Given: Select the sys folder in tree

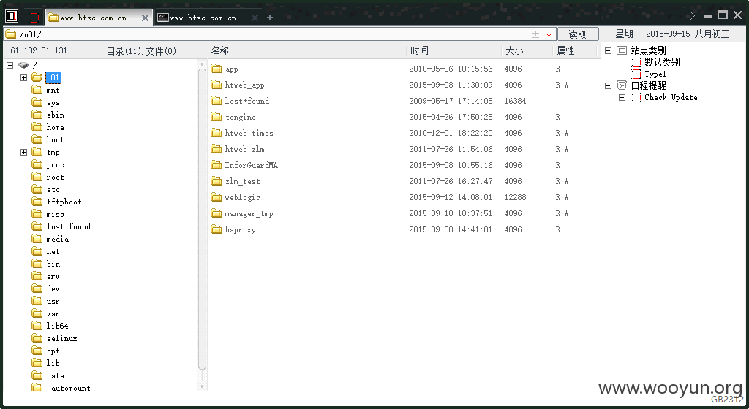Looking at the screenshot, I should pyautogui.click(x=53, y=102).
